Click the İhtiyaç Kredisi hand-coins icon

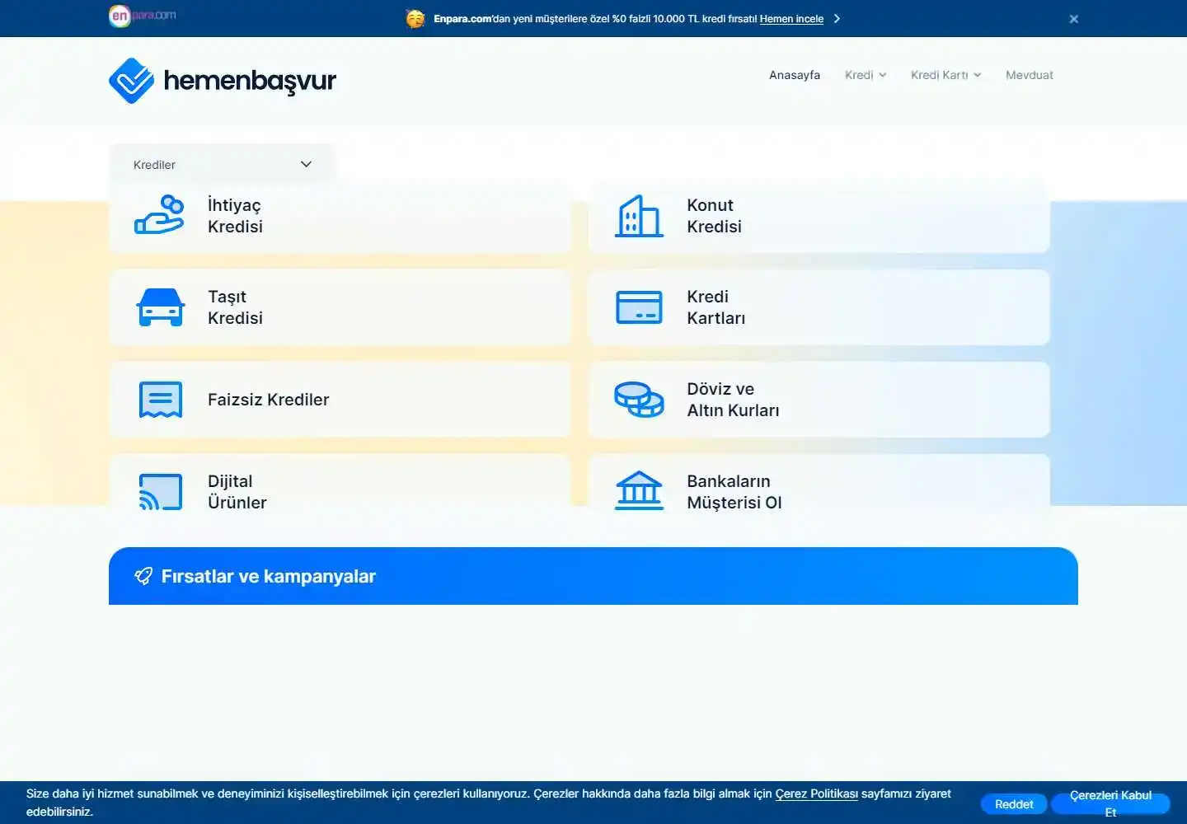click(x=159, y=215)
